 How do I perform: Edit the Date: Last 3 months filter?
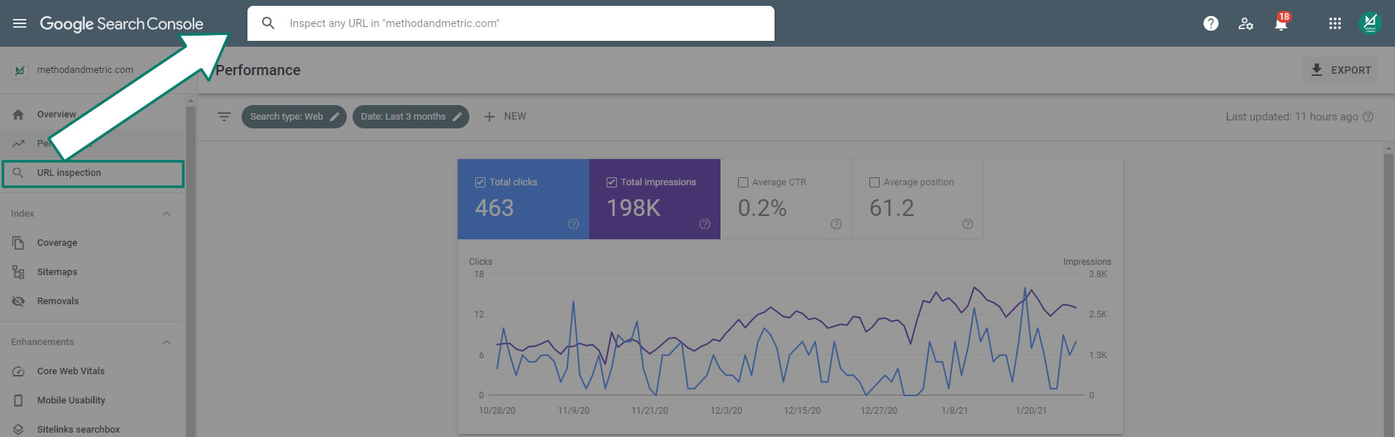pyautogui.click(x=410, y=117)
